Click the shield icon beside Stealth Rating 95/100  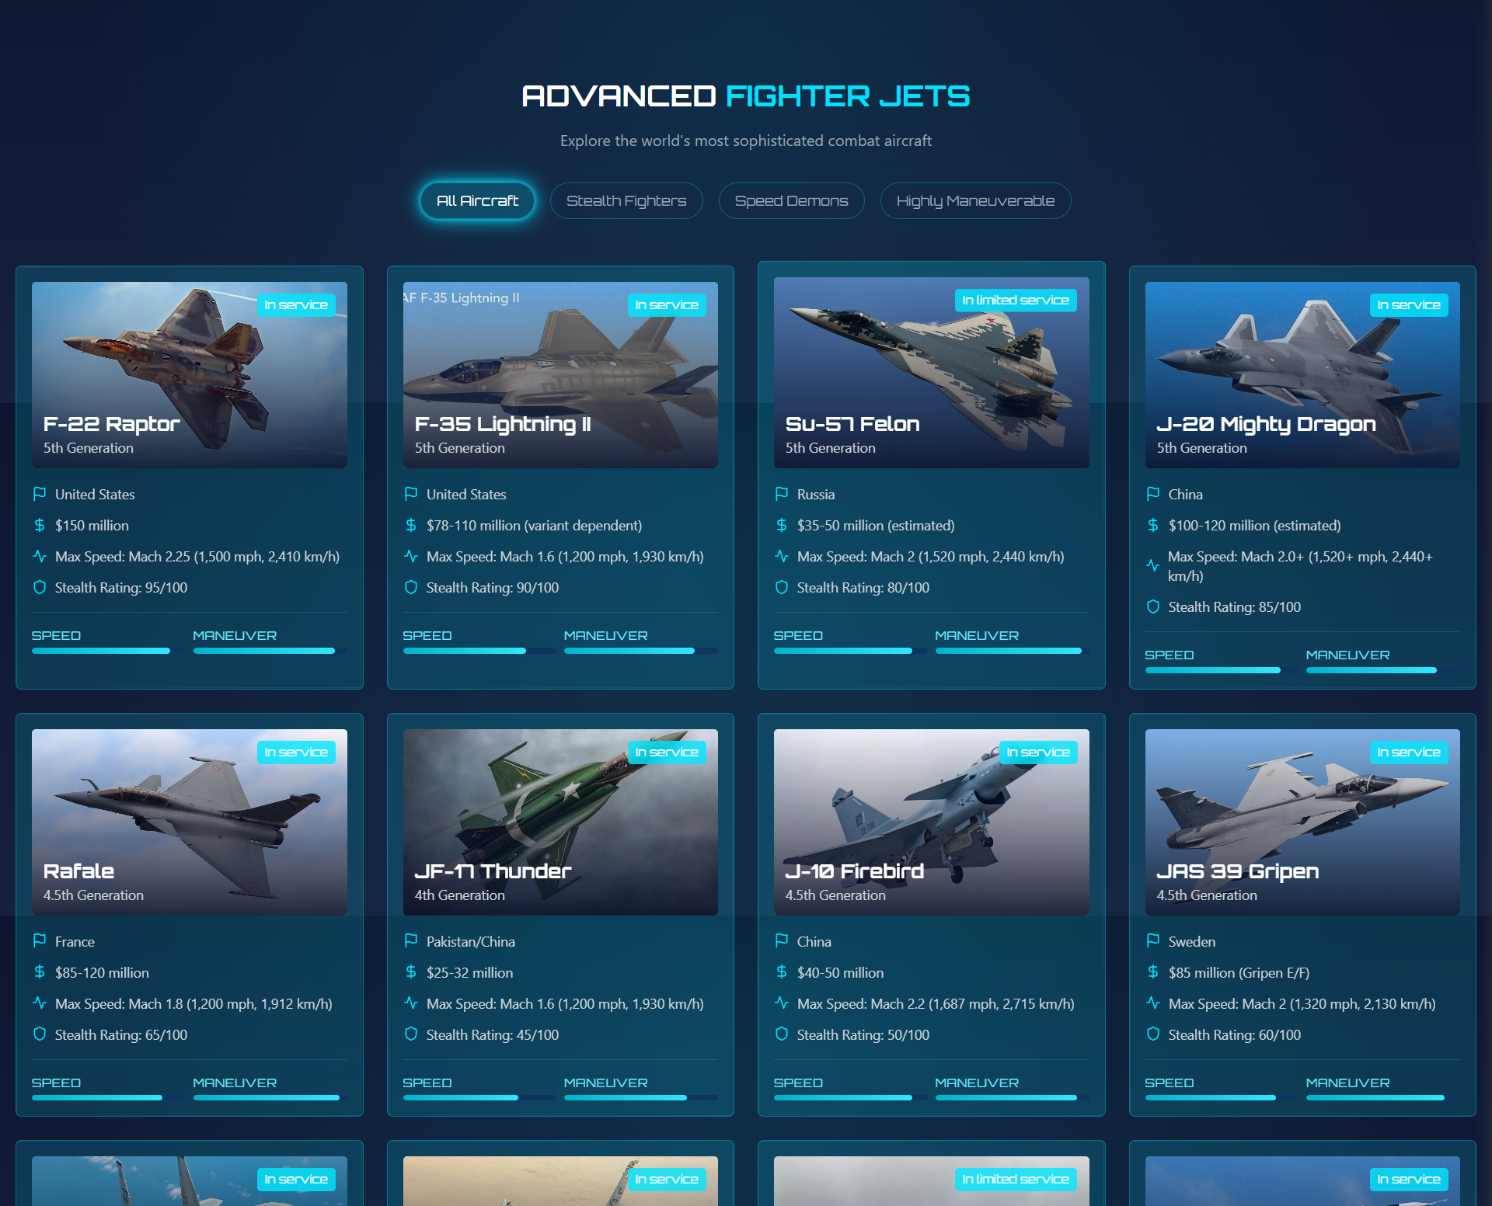pos(40,587)
